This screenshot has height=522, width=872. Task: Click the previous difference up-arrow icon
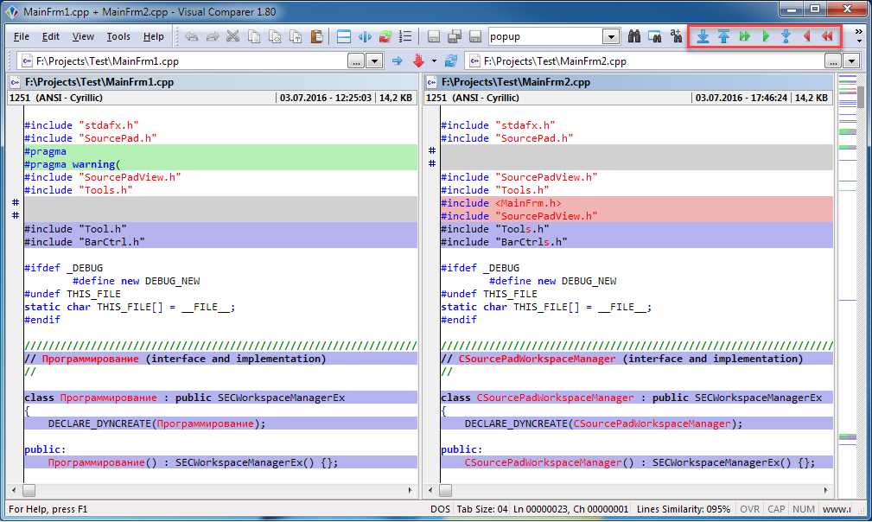(x=724, y=36)
